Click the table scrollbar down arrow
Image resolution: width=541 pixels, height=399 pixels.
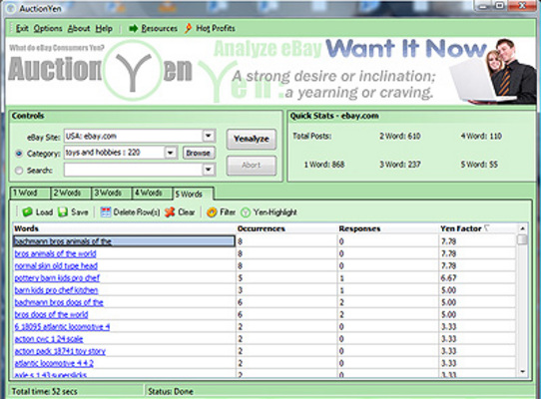[522, 372]
